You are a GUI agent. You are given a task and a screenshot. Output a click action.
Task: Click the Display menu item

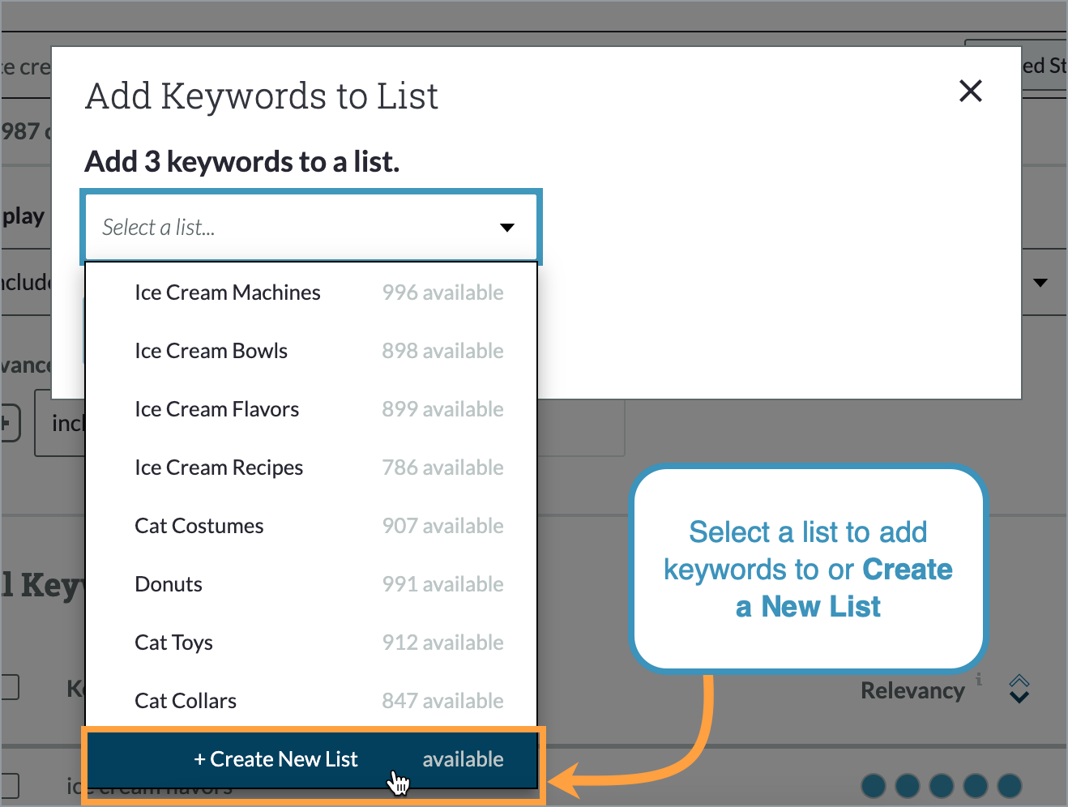point(22,216)
